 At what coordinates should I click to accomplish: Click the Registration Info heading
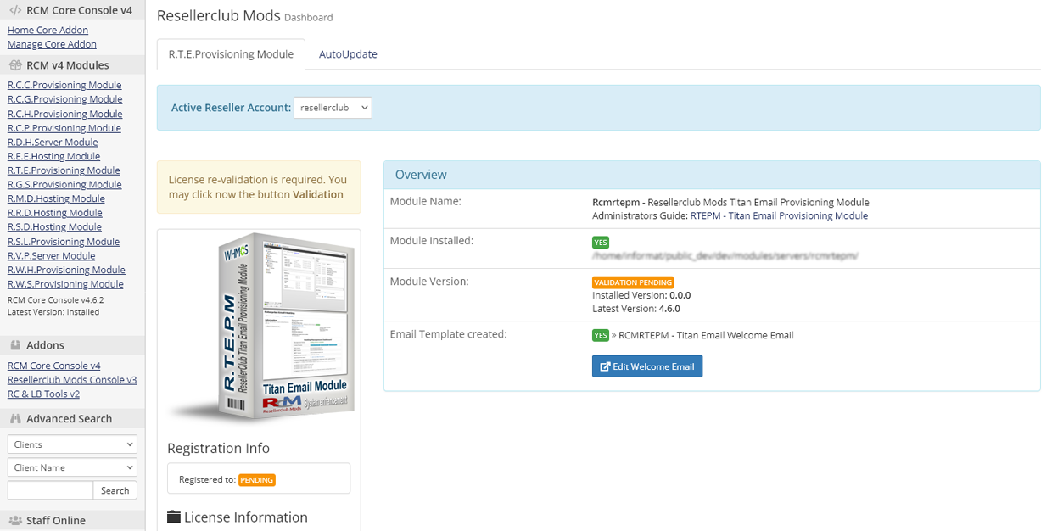pos(218,448)
